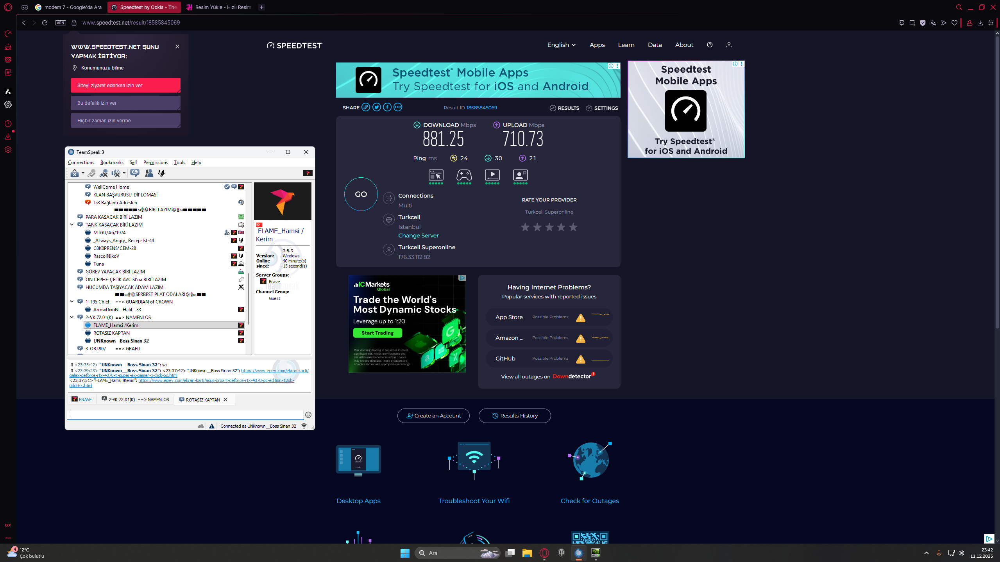Image resolution: width=1000 pixels, height=562 pixels.
Task: Add page to bookmarks with heart icon
Action: pyautogui.click(x=954, y=23)
